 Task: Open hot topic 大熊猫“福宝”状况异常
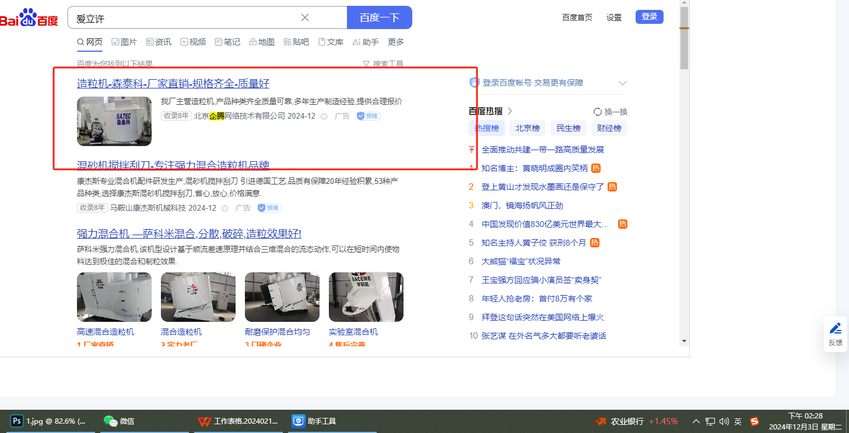pyautogui.click(x=521, y=261)
